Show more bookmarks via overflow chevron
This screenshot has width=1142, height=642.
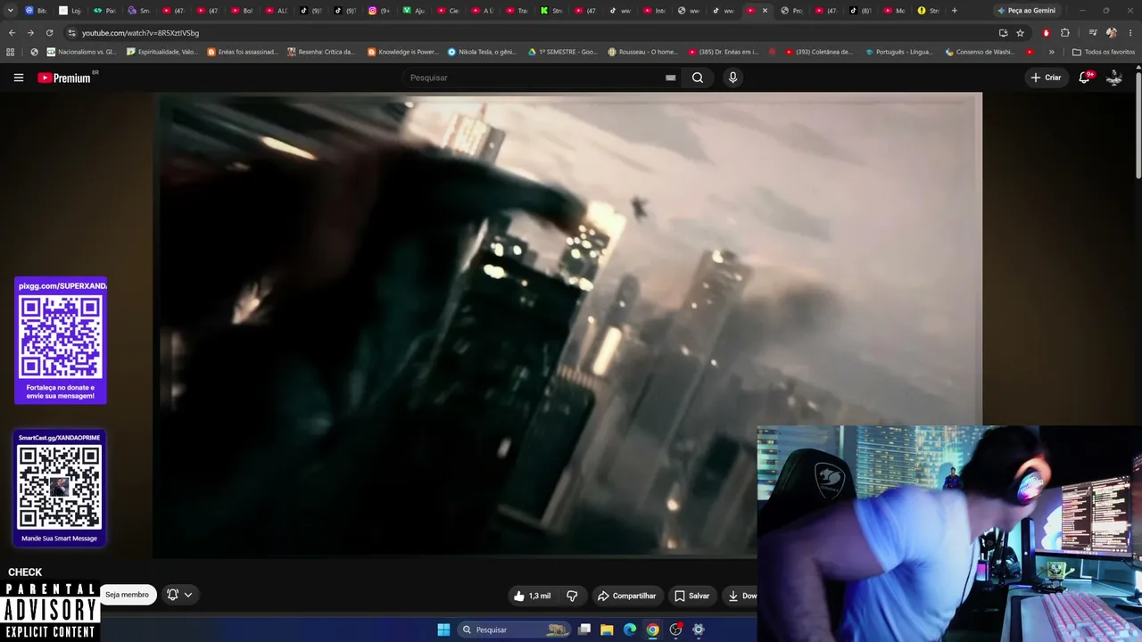click(1051, 52)
